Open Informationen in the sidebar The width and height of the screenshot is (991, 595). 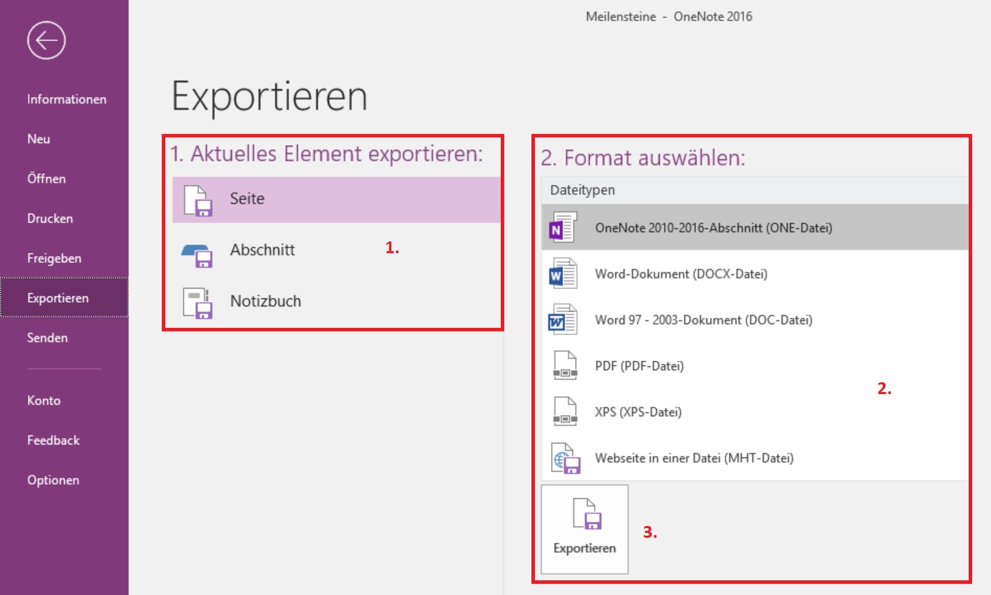coord(66,99)
